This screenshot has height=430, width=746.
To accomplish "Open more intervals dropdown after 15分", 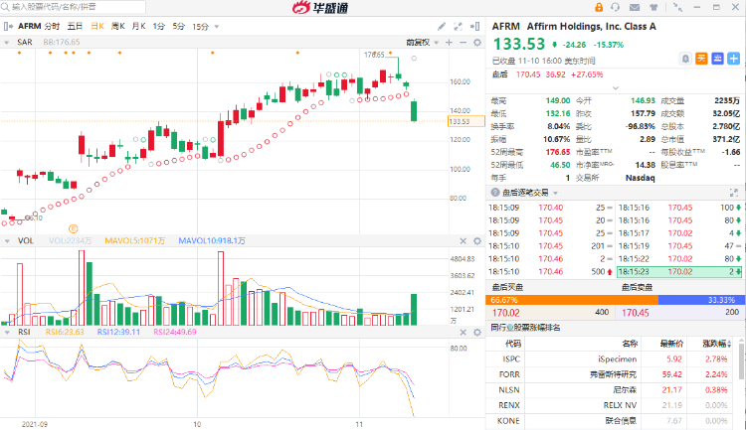I will point(217,27).
